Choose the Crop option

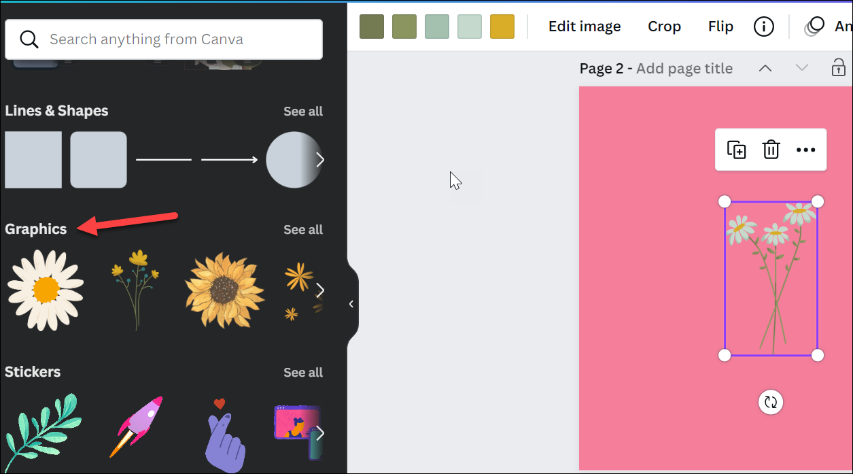point(664,27)
